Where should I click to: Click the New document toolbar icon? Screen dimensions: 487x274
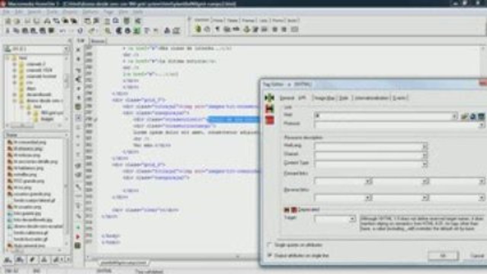click(8, 21)
